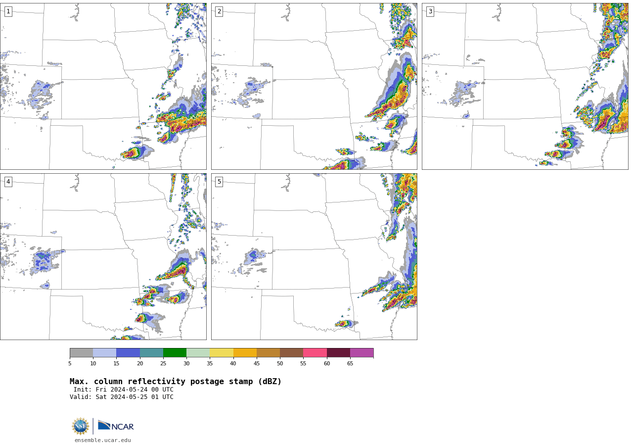Click the light blue 10-15 dBZ swatch
The height and width of the screenshot is (446, 633).
pos(104,353)
